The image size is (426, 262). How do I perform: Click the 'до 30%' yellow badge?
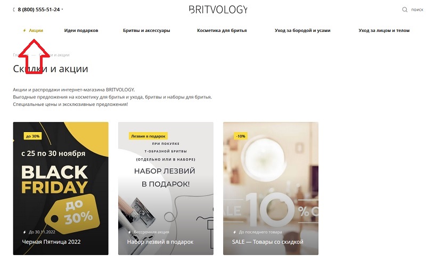coord(32,136)
